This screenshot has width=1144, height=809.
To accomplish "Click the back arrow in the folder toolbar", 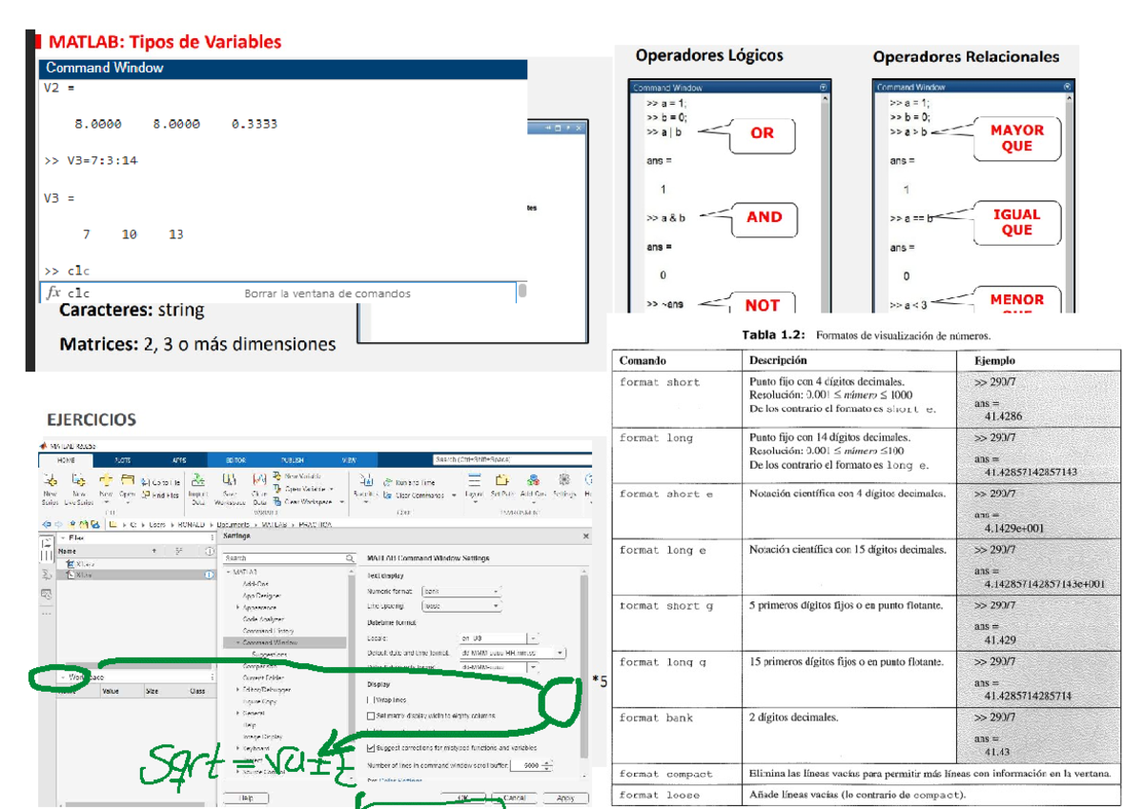I will 47,524.
